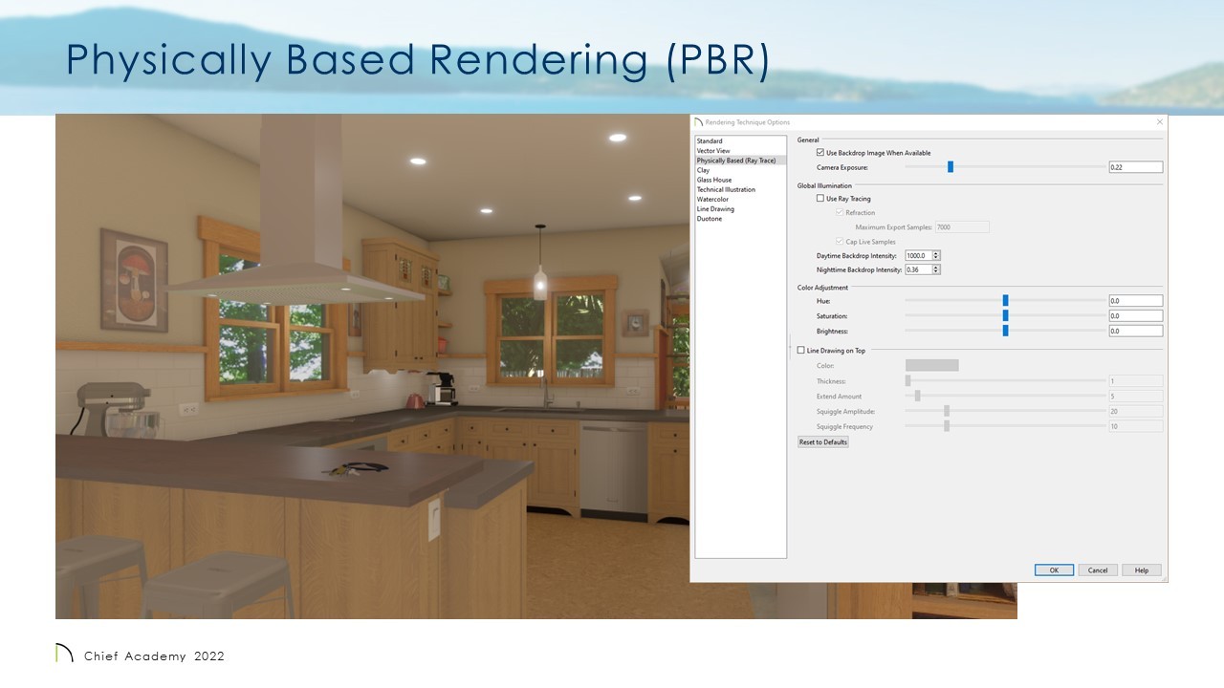Screen dimensions: 1224x688
Task: Close the Rendering Technique Options dialog
Action: pos(1160,122)
